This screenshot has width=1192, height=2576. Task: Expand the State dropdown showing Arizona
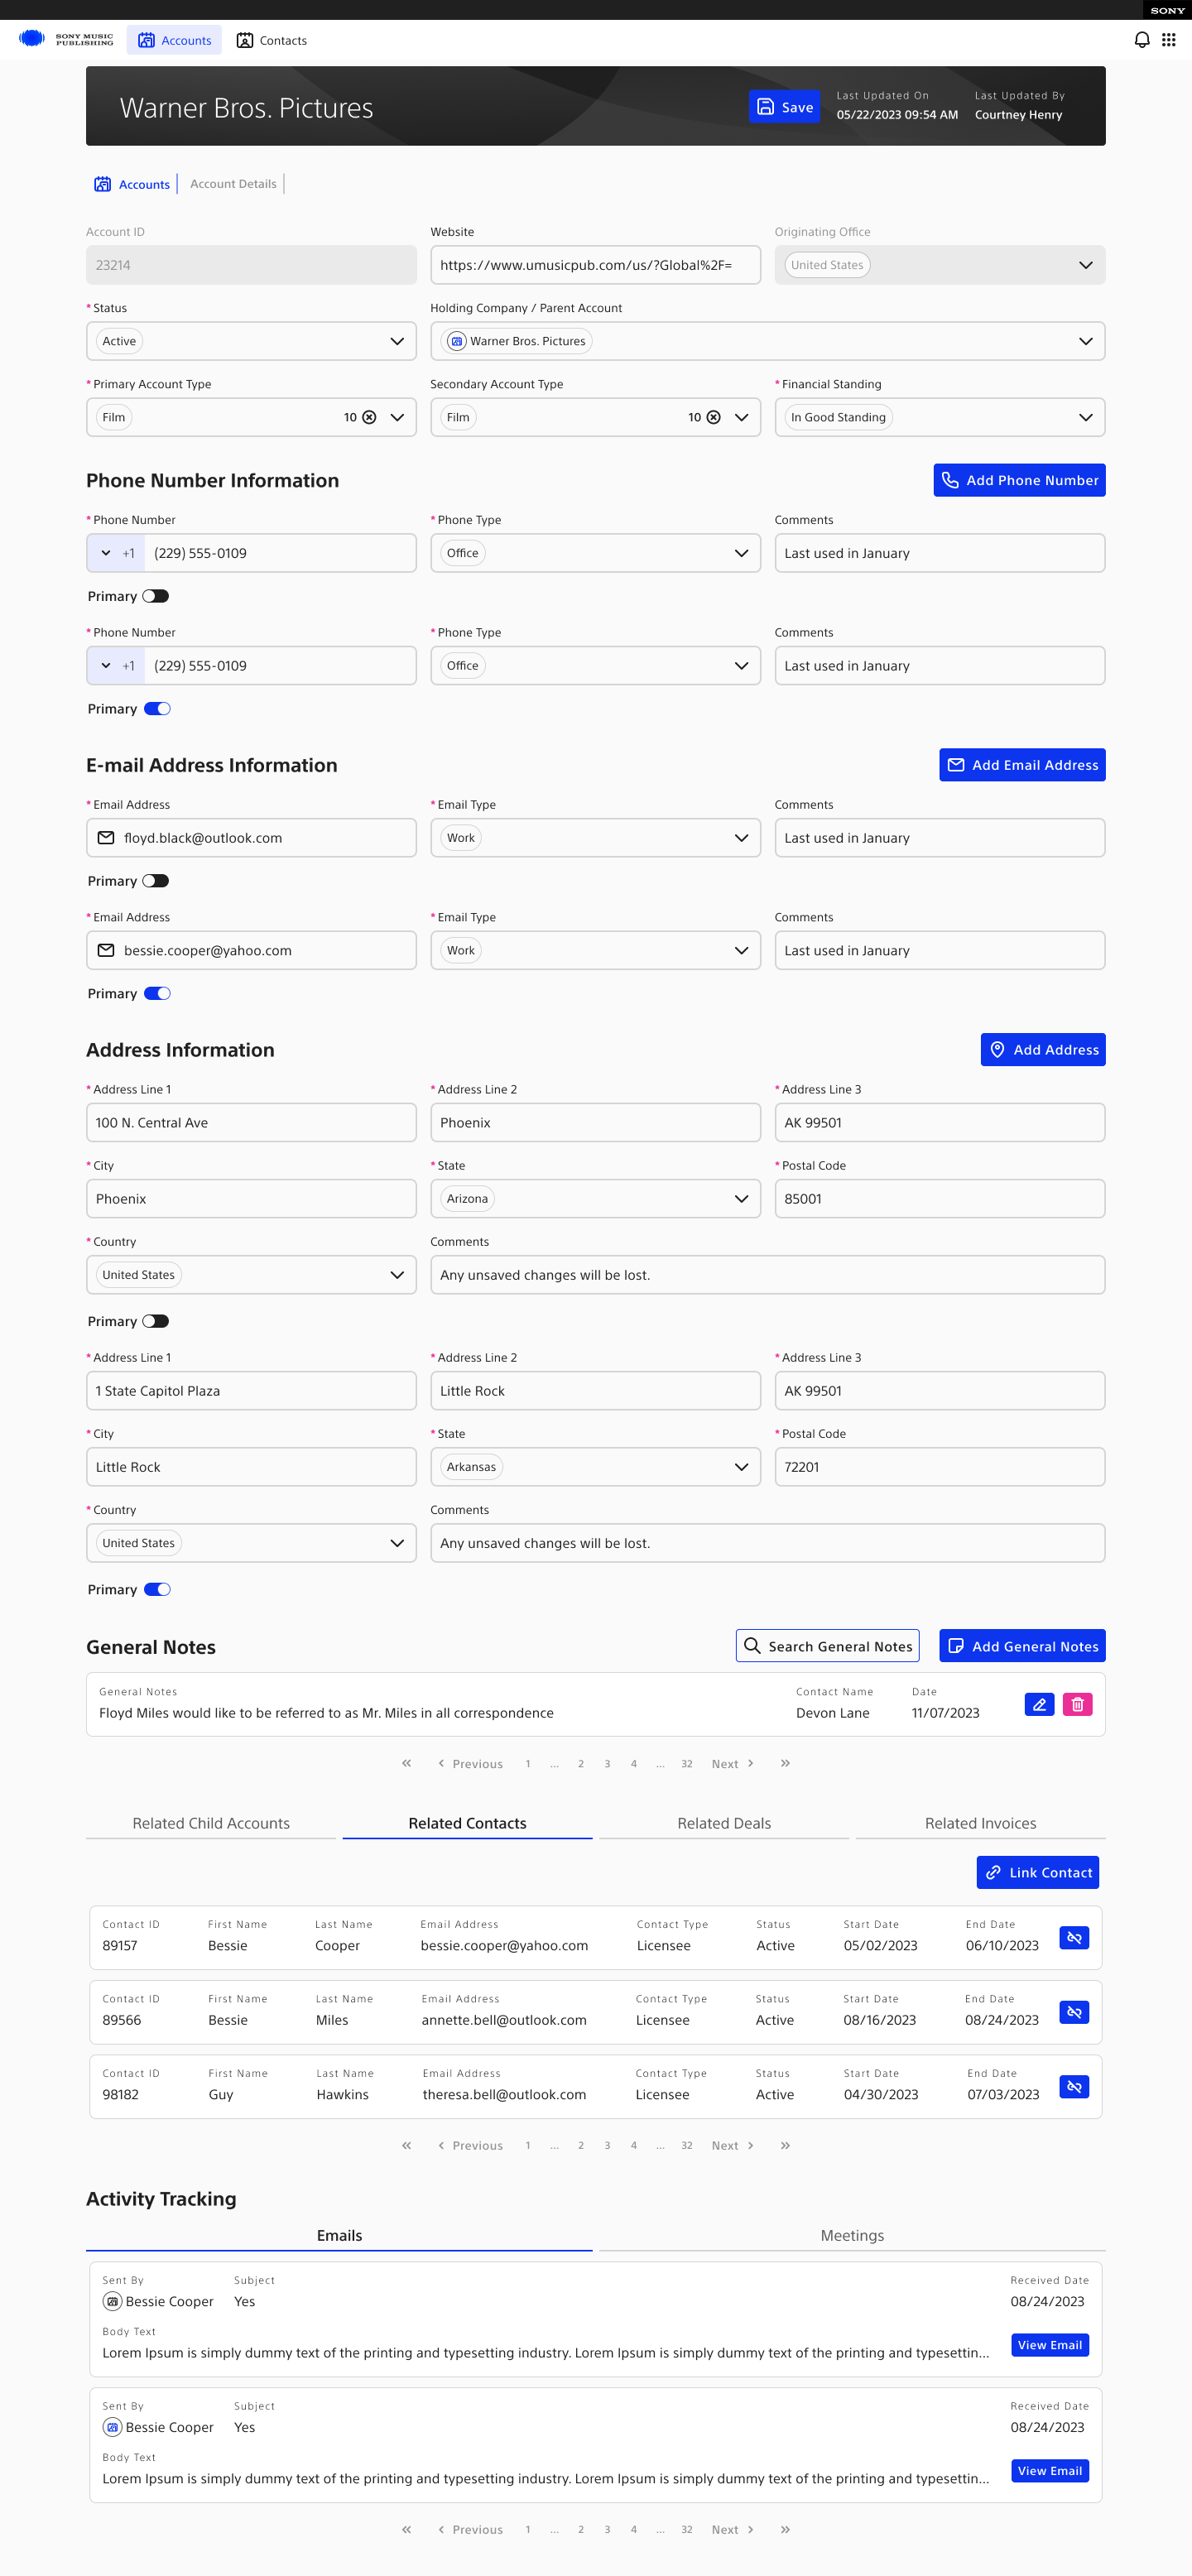point(595,1199)
